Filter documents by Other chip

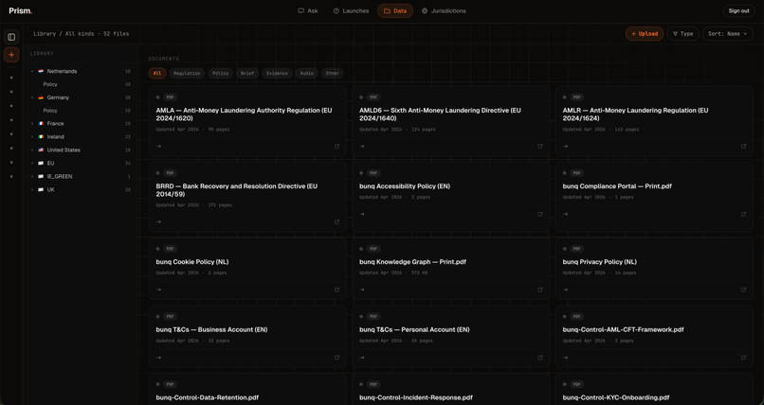click(333, 74)
